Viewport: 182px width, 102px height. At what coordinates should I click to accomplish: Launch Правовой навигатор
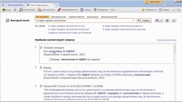[68, 10]
